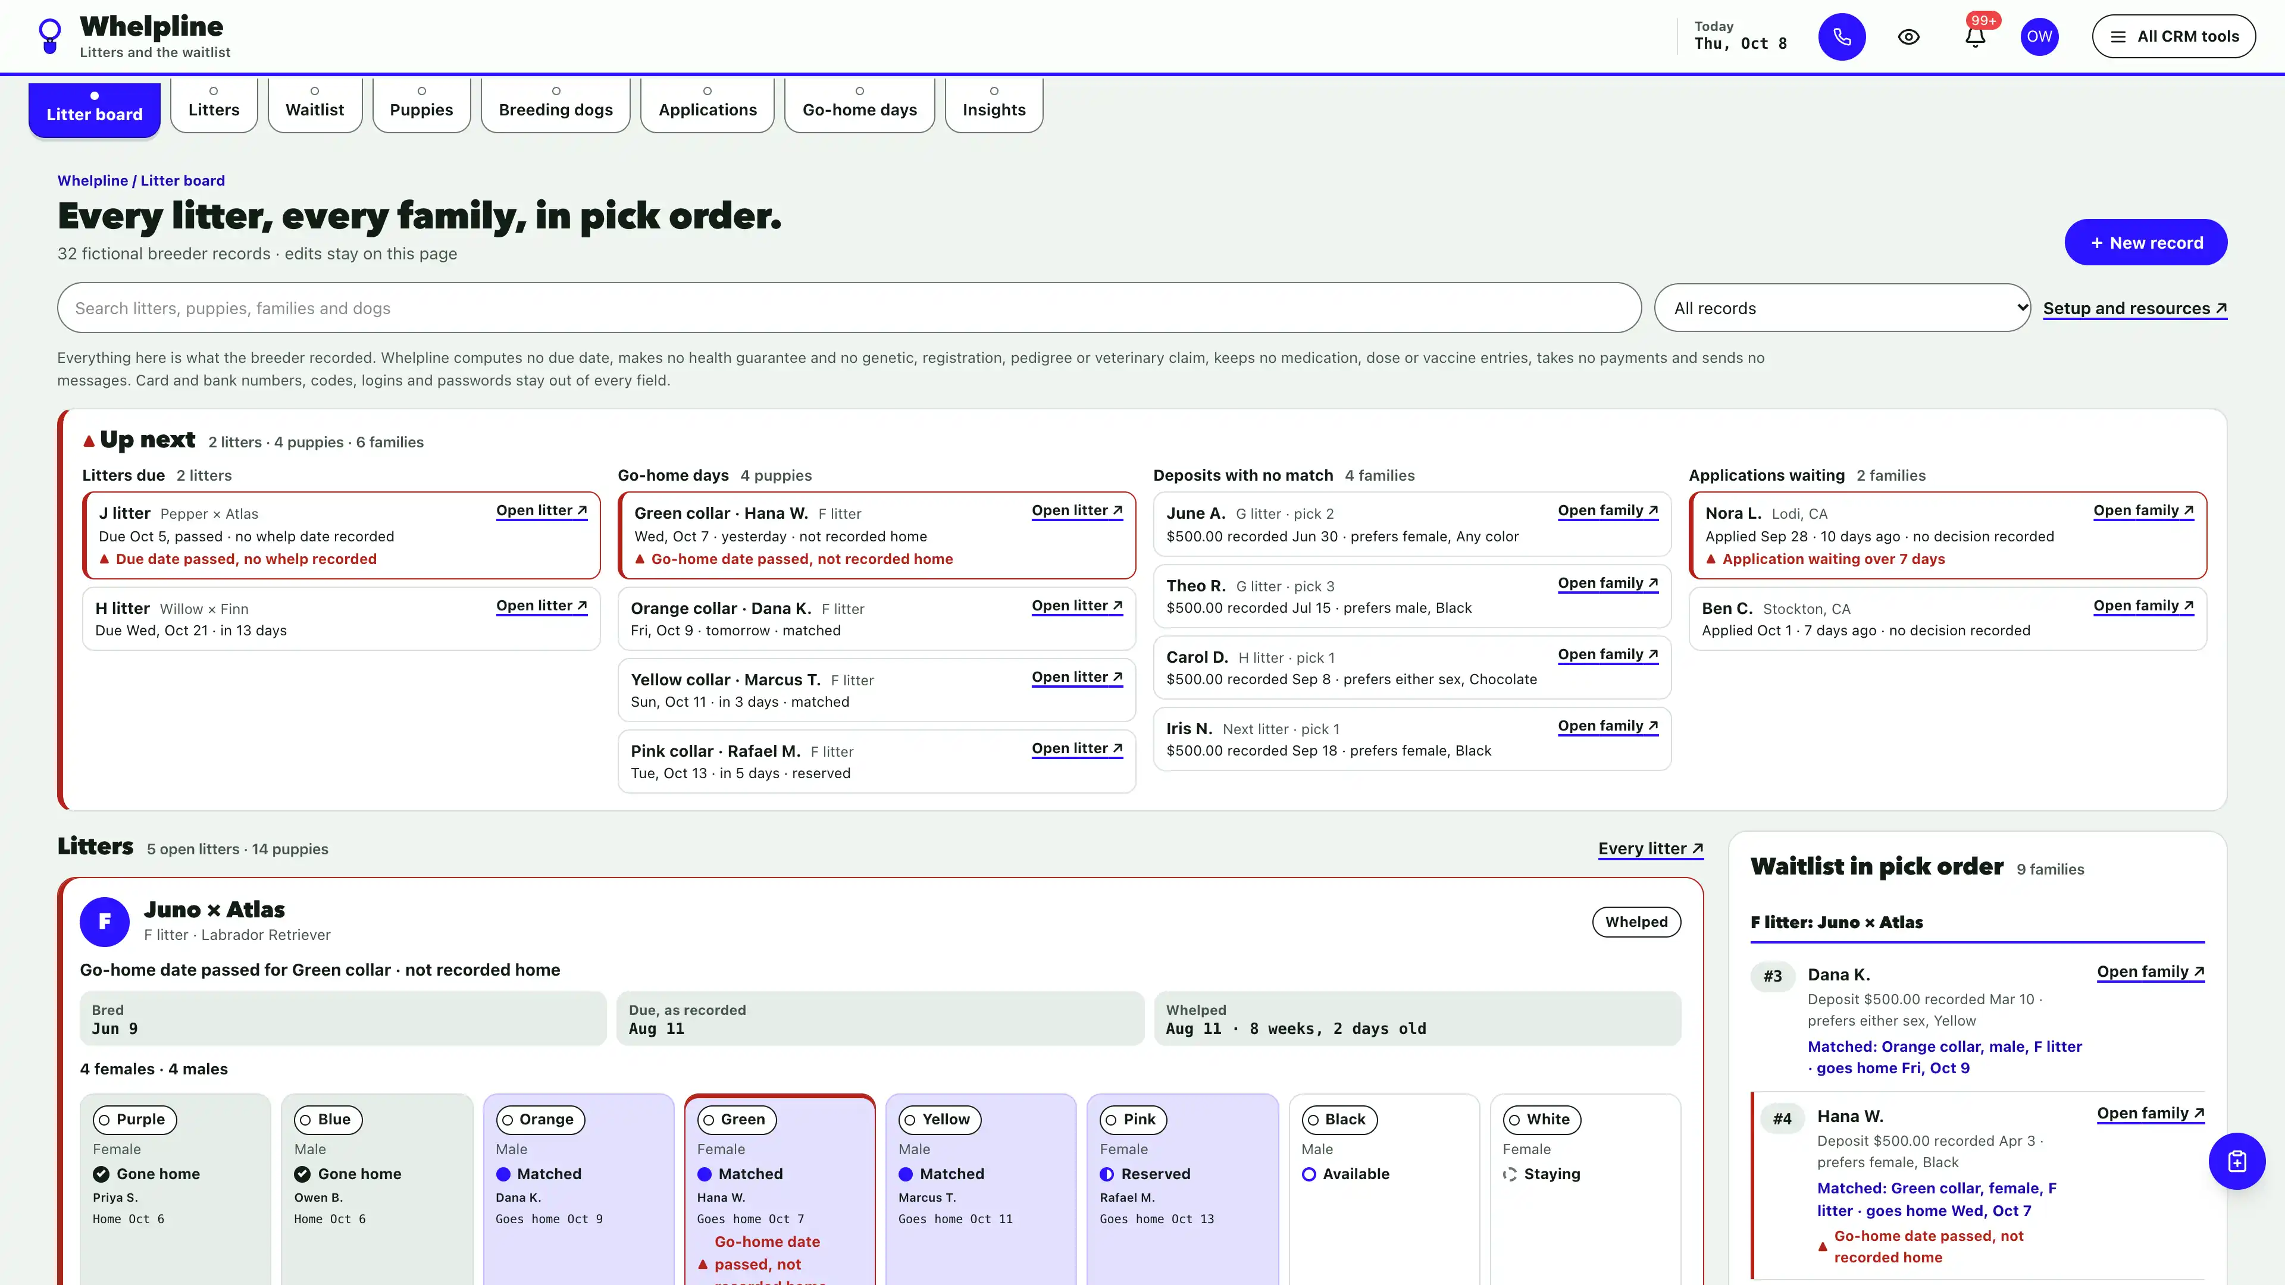The image size is (2285, 1285).
Task: Open family for waitlist #3 Dana K.
Action: (2150, 971)
